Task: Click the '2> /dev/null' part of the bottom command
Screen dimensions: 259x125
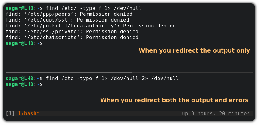Action: click(160, 78)
